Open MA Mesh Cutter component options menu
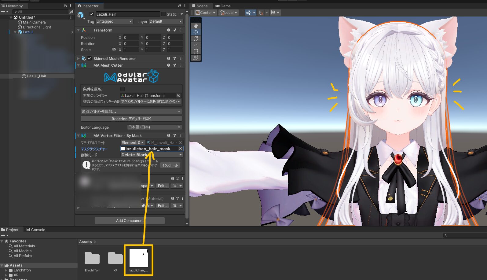This screenshot has height=280, width=487. (181, 65)
